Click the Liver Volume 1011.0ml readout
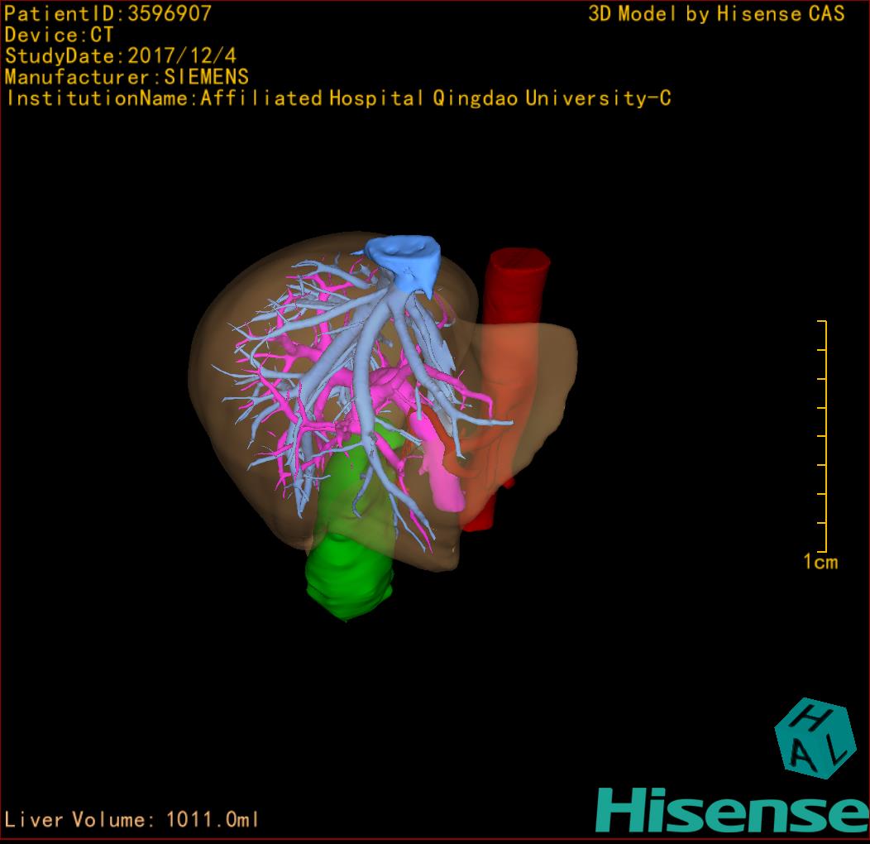 (132, 820)
